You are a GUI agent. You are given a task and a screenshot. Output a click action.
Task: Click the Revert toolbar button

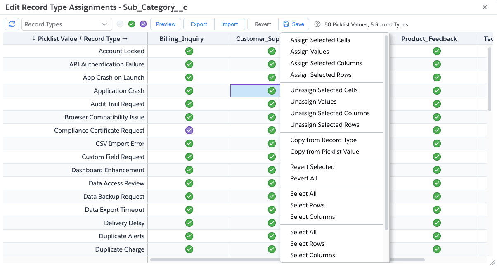(263, 24)
